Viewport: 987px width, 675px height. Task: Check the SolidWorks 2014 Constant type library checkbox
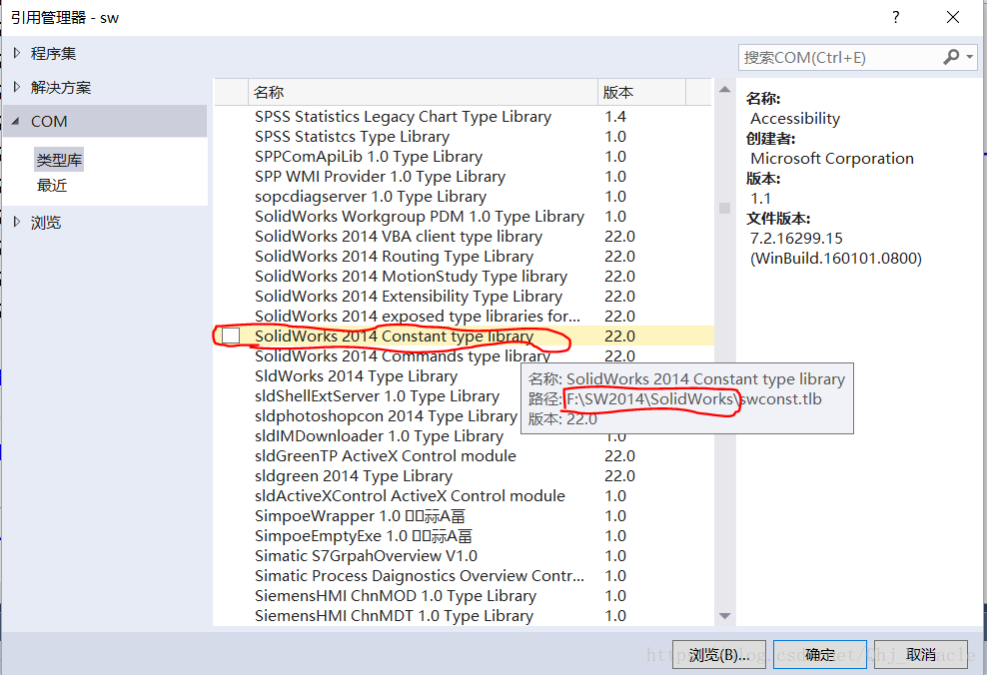pyautogui.click(x=231, y=336)
